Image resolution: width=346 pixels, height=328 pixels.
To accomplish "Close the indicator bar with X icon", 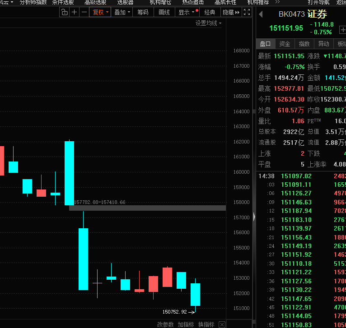I will click(222, 324).
